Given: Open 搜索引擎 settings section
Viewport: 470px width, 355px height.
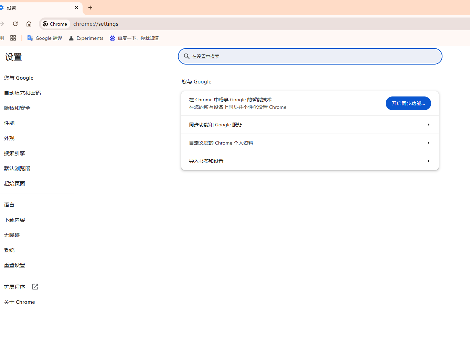Looking at the screenshot, I should (x=14, y=153).
